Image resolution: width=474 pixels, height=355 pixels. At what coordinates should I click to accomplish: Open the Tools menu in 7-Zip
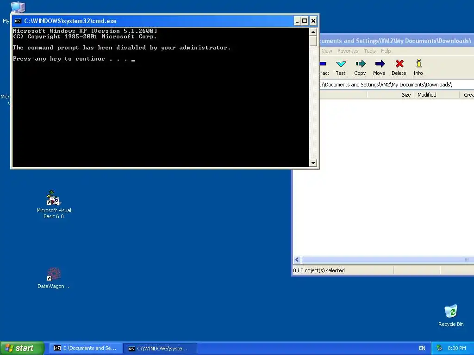coord(370,51)
